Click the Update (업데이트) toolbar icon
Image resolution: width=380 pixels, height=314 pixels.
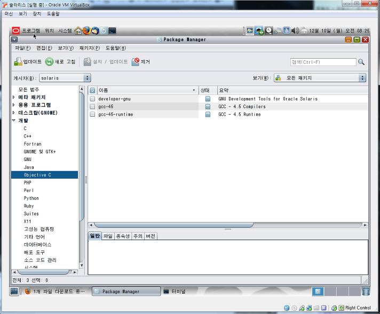point(18,62)
